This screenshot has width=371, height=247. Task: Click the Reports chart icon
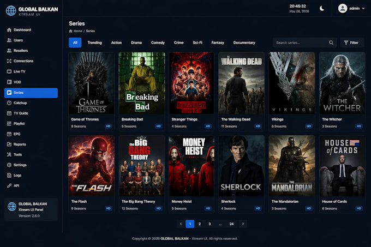[9, 144]
